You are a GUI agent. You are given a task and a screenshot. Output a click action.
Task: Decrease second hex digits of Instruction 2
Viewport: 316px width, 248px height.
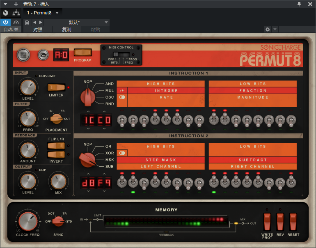pos(104,191)
